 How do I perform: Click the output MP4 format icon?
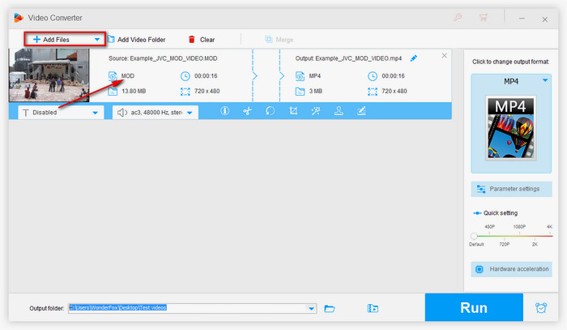pos(301,76)
